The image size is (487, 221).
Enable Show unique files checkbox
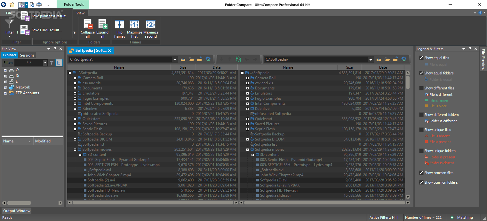click(x=421, y=130)
